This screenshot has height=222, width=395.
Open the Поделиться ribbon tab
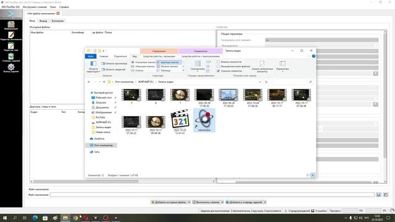(x=120, y=56)
